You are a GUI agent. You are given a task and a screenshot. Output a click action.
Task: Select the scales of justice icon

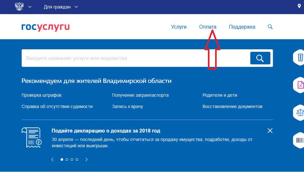tap(300, 112)
